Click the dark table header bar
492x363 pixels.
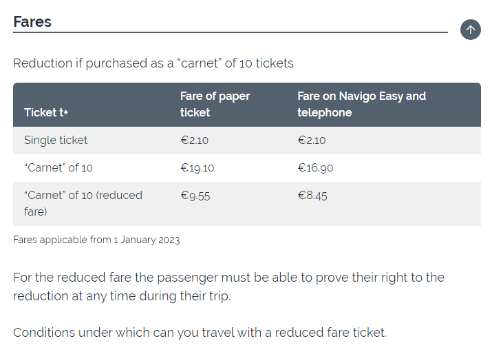247,105
